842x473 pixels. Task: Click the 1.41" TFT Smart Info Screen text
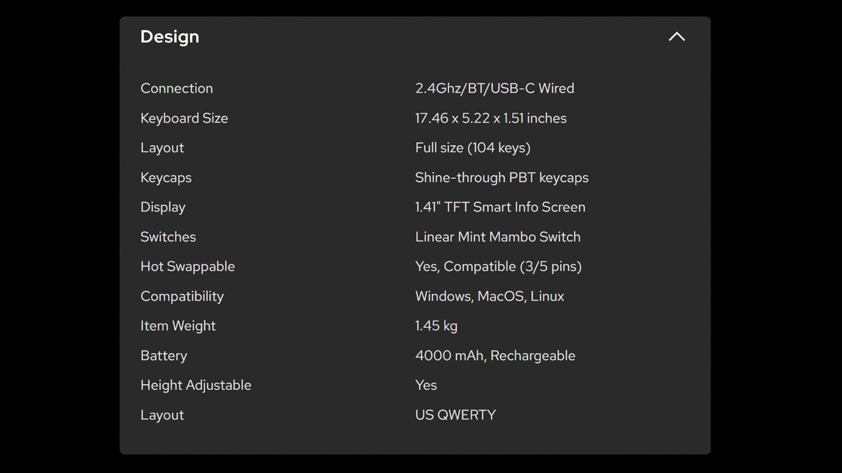[x=500, y=207]
